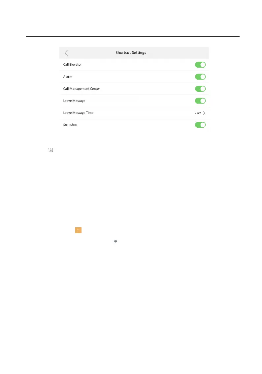Image resolution: width=262 pixels, height=374 pixels.
Task: Click the empty space in the Snapshot row
Action: point(136,125)
